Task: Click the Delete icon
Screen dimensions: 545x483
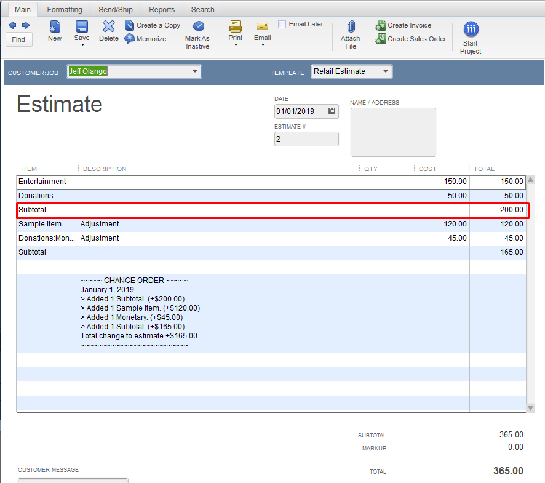Action: [x=109, y=26]
